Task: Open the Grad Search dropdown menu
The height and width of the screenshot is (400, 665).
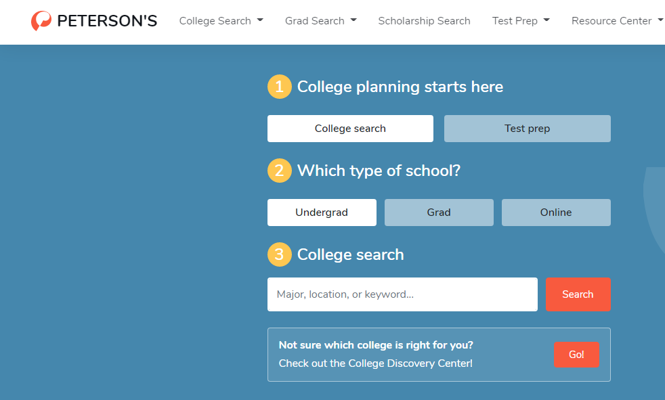Action: point(320,21)
